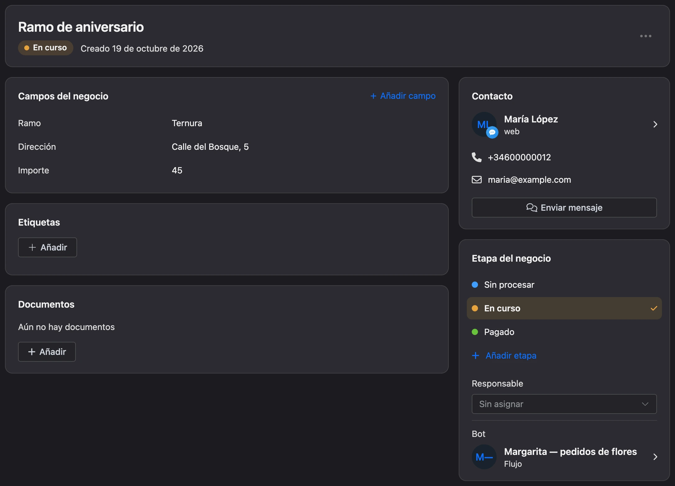Add a tag with Añadir under Etiquetas
675x486 pixels.
[48, 247]
